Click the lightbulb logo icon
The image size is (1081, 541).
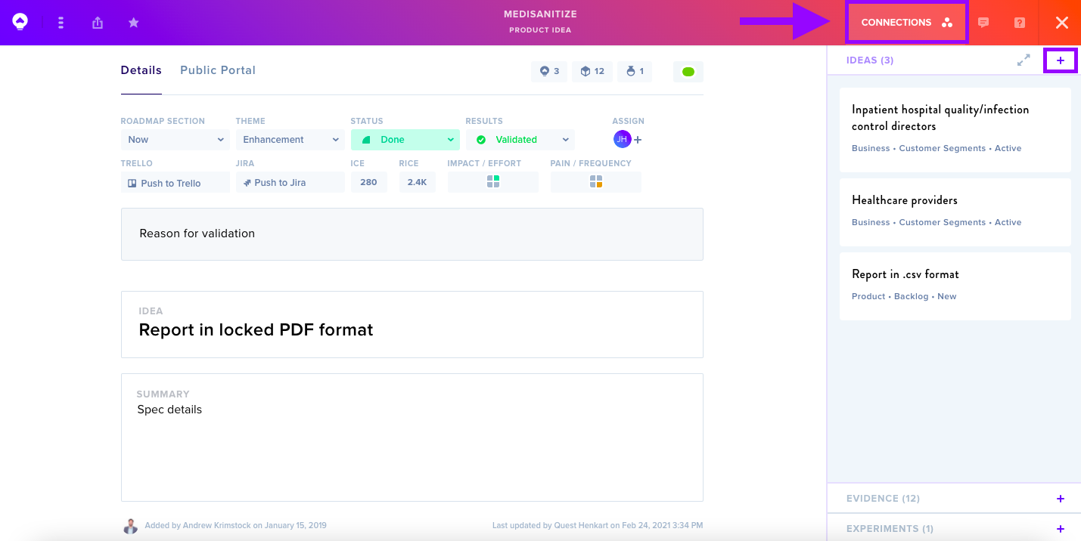tap(20, 22)
